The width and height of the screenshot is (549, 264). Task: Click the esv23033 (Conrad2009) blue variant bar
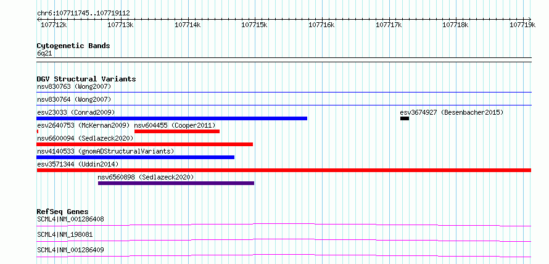pos(172,118)
